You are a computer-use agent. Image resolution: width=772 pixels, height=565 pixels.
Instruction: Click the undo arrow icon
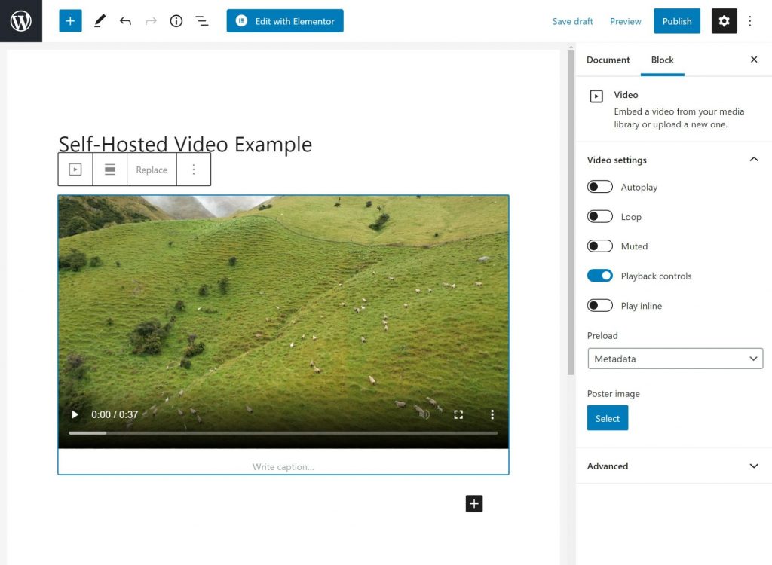tap(125, 21)
